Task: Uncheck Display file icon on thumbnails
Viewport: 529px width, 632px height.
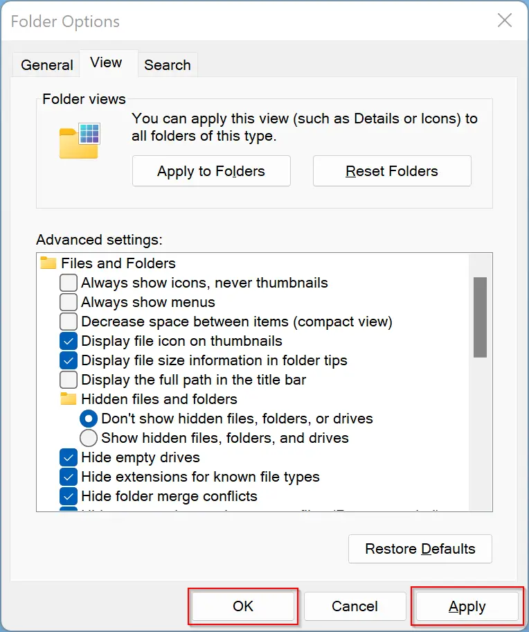Action: (x=69, y=341)
